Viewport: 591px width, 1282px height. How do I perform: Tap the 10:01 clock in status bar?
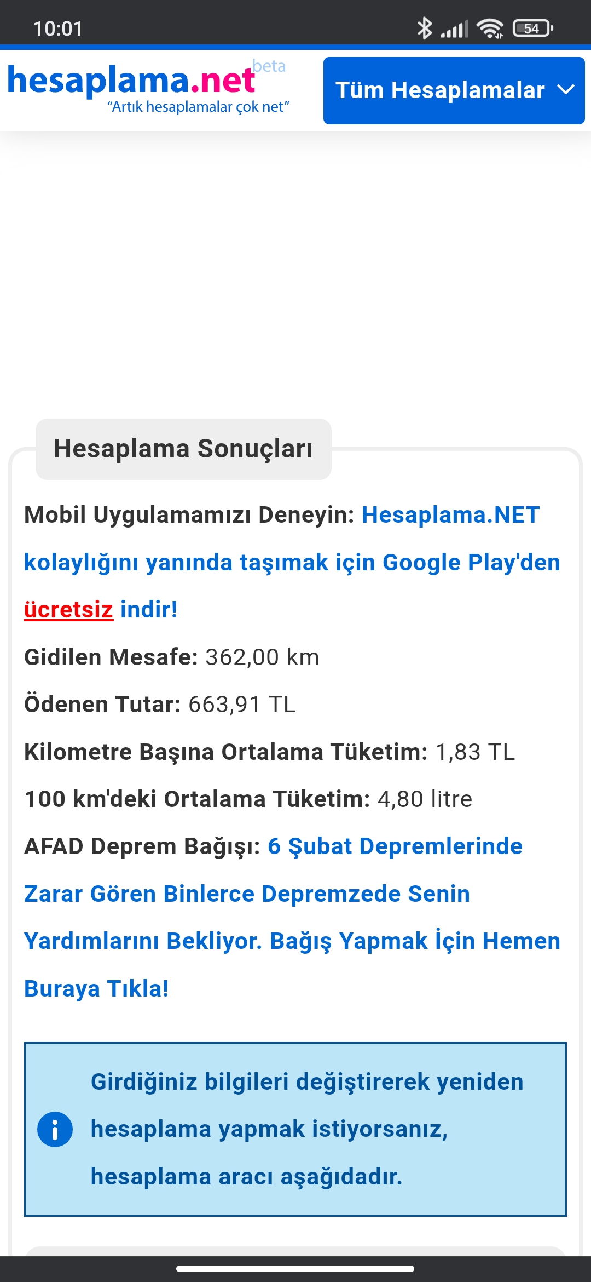click(x=58, y=28)
